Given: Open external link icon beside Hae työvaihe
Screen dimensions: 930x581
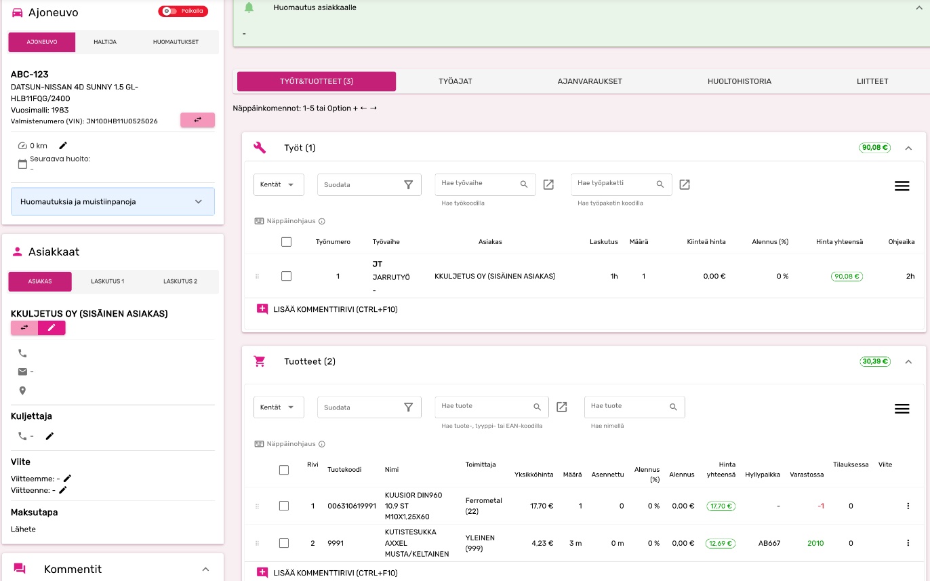Looking at the screenshot, I should click(548, 184).
